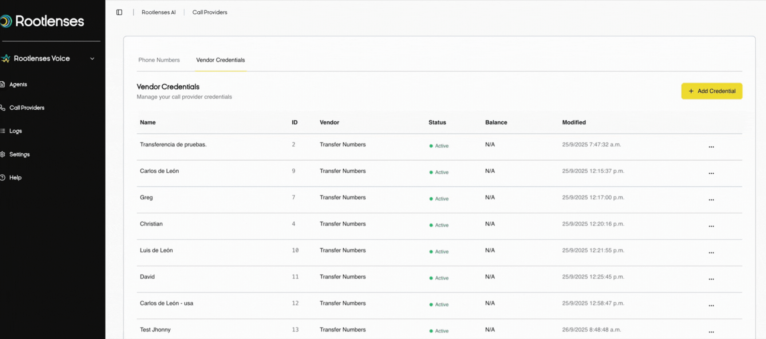Screen dimensions: 766x339
Task: Open Call Providers in the sidebar
Action: pos(27,108)
